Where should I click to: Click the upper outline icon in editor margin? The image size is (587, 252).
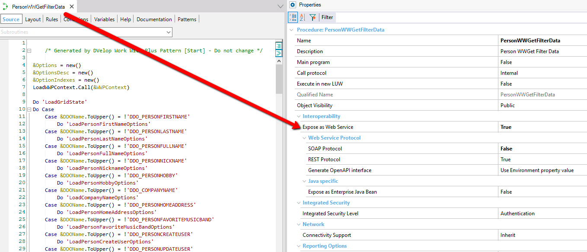click(x=279, y=45)
